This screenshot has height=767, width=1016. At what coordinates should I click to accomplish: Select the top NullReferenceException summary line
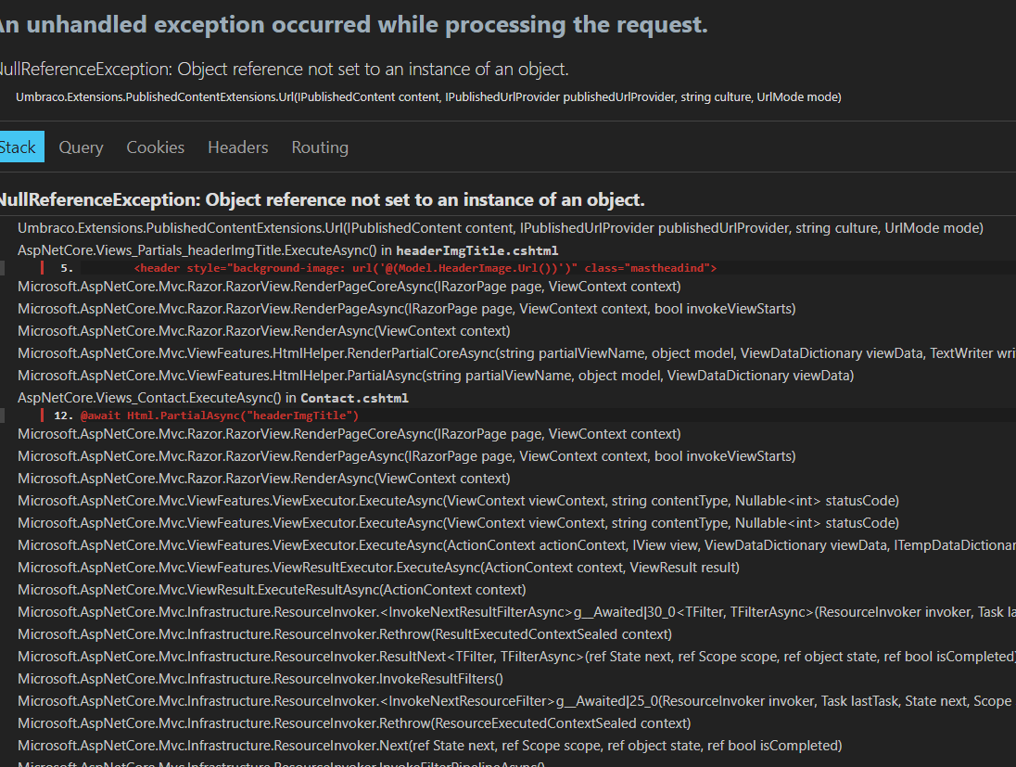point(284,69)
